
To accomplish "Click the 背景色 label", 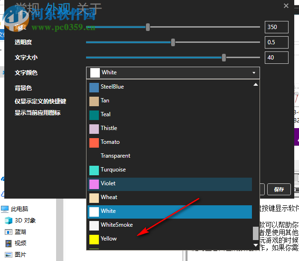I will point(23,88).
